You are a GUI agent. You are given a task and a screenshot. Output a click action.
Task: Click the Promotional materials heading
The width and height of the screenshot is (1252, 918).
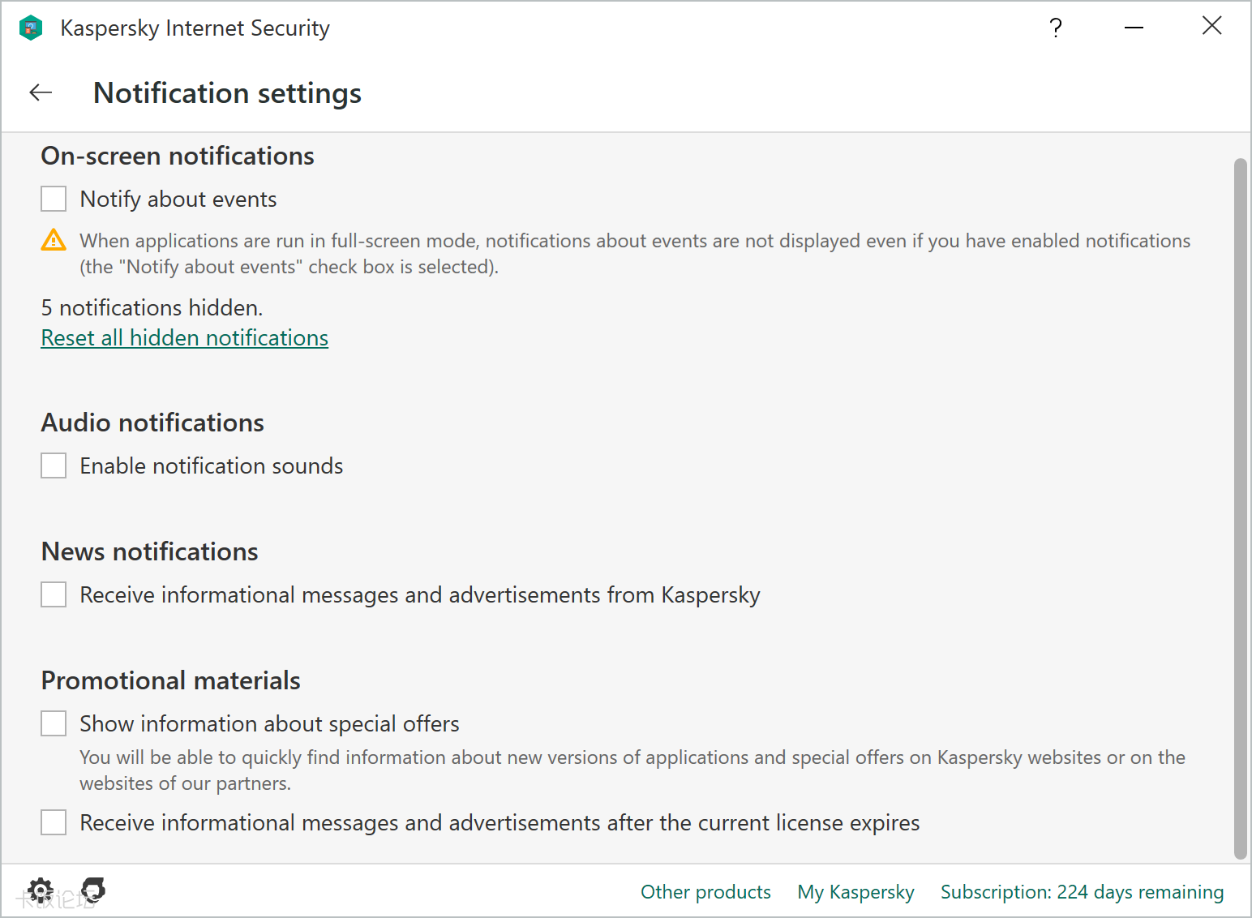[171, 680]
